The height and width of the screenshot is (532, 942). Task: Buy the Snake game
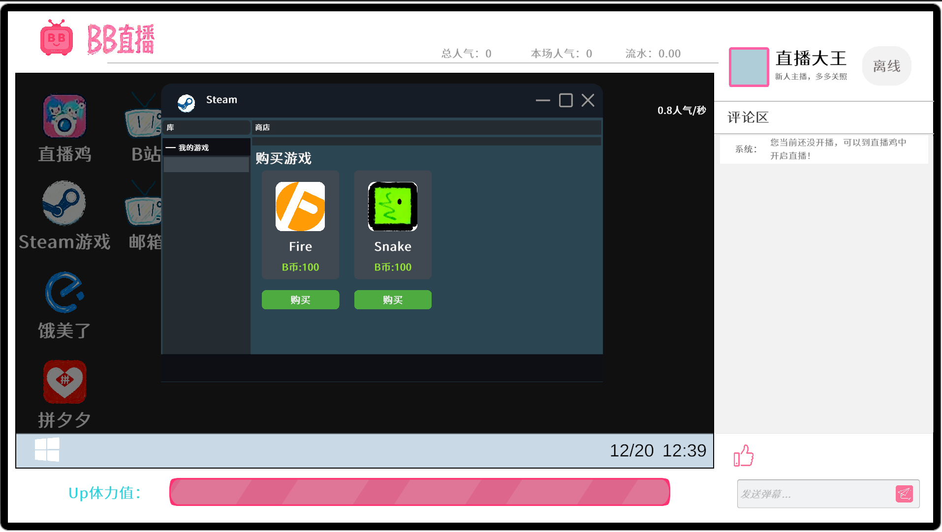pos(393,300)
